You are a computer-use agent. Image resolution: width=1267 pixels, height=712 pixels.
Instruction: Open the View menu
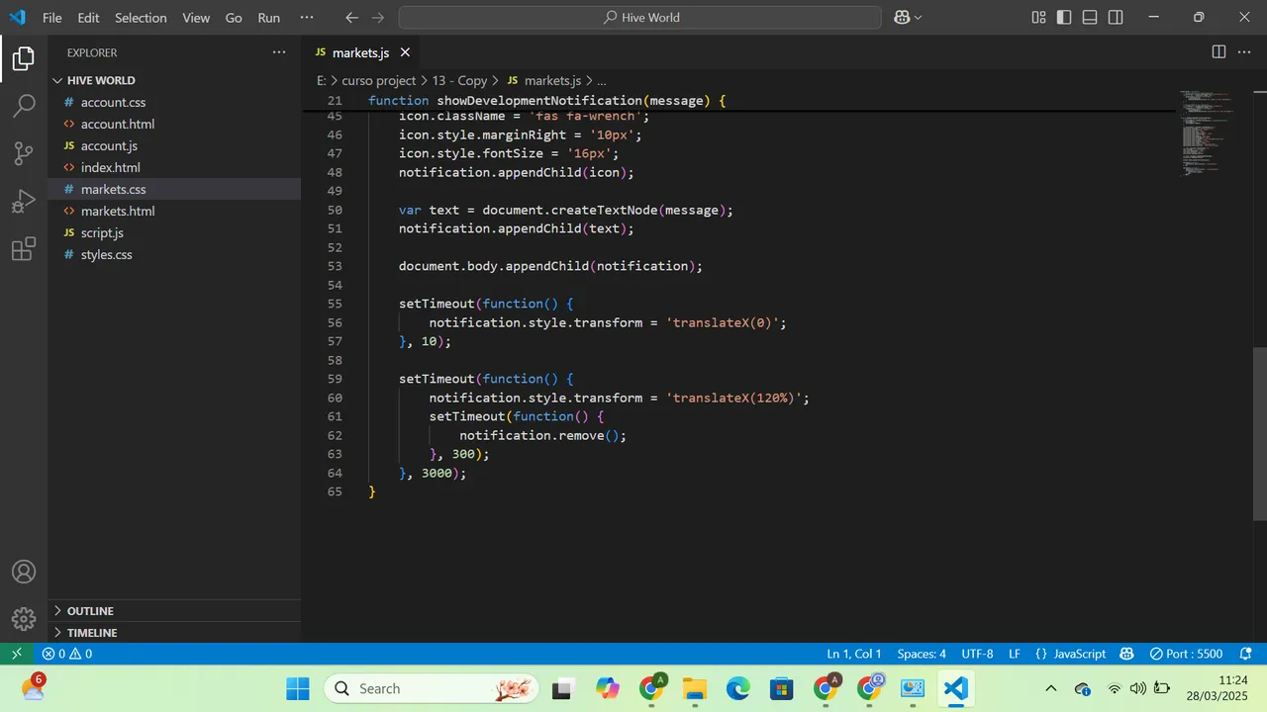point(196,18)
